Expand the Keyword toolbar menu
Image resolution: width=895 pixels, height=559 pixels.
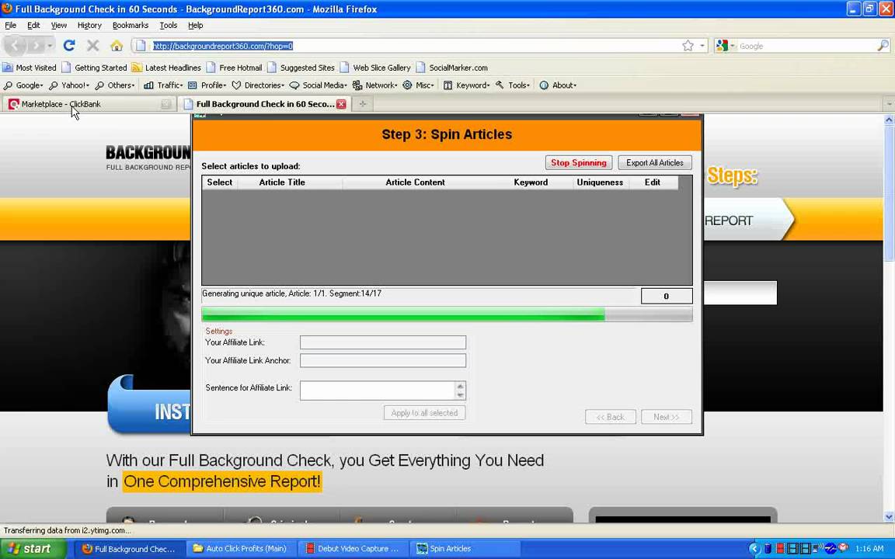pos(467,85)
